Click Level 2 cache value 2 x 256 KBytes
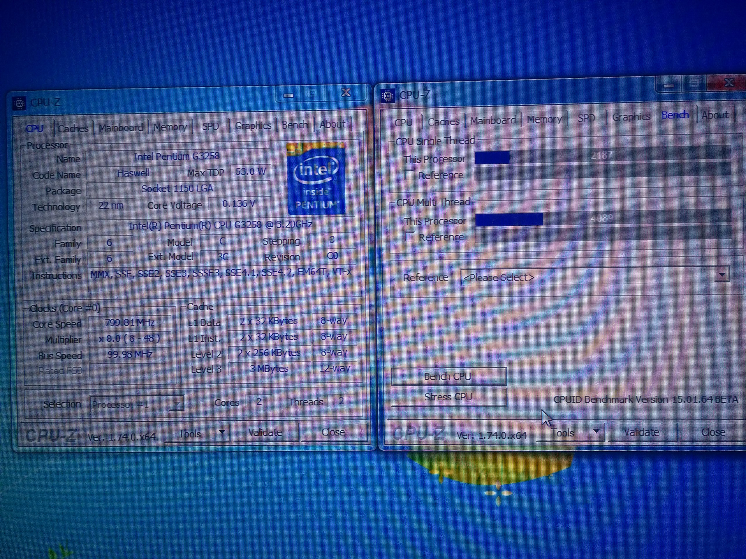746x559 pixels. coord(269,353)
